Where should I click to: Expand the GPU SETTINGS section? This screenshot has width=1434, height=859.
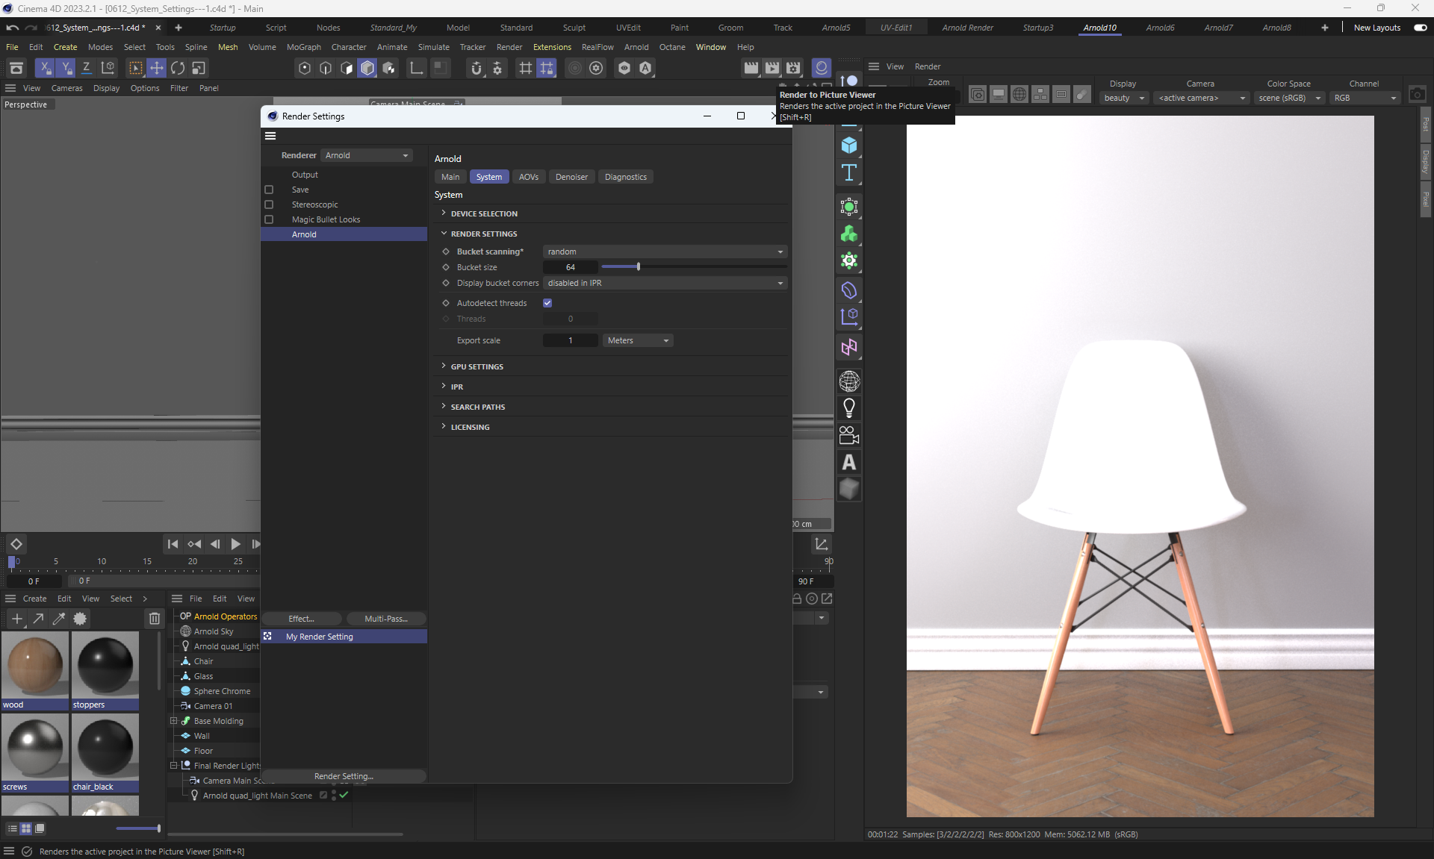coord(477,366)
